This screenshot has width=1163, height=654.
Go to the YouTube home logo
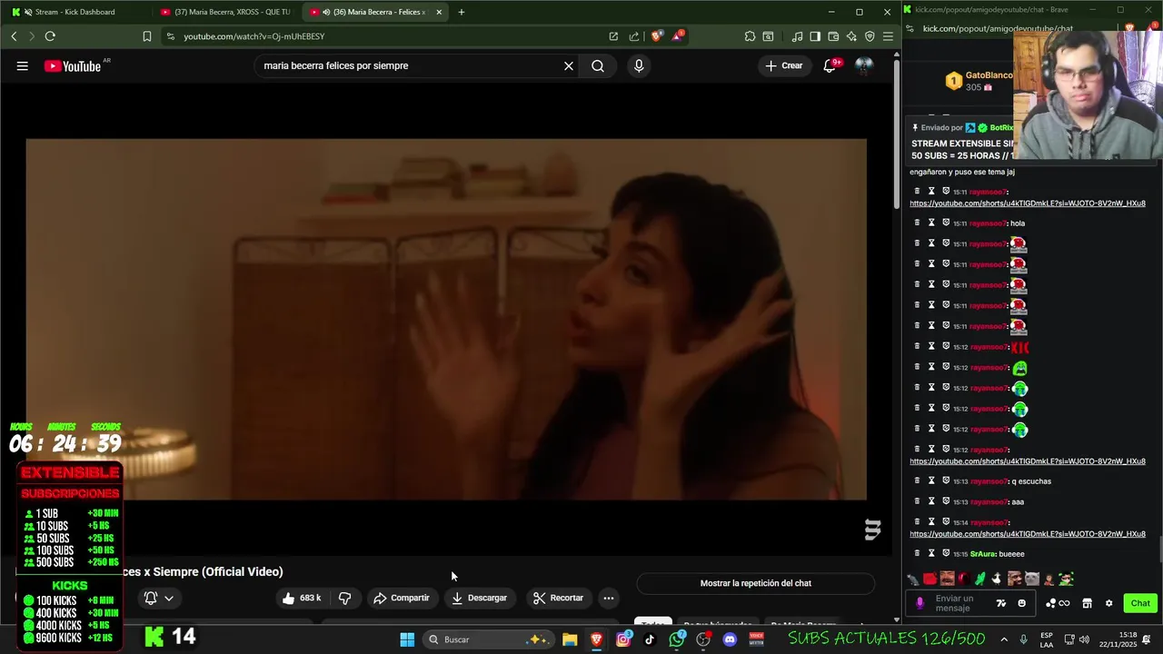point(72,65)
